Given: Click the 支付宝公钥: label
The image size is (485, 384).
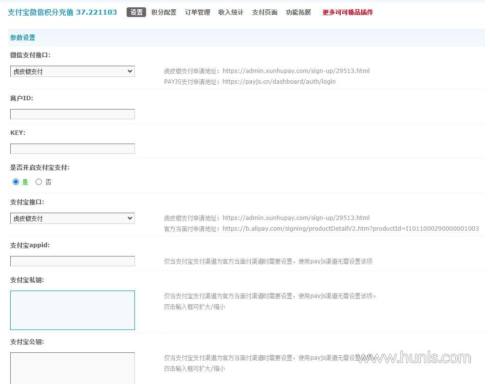Looking at the screenshot, I should point(27,342).
